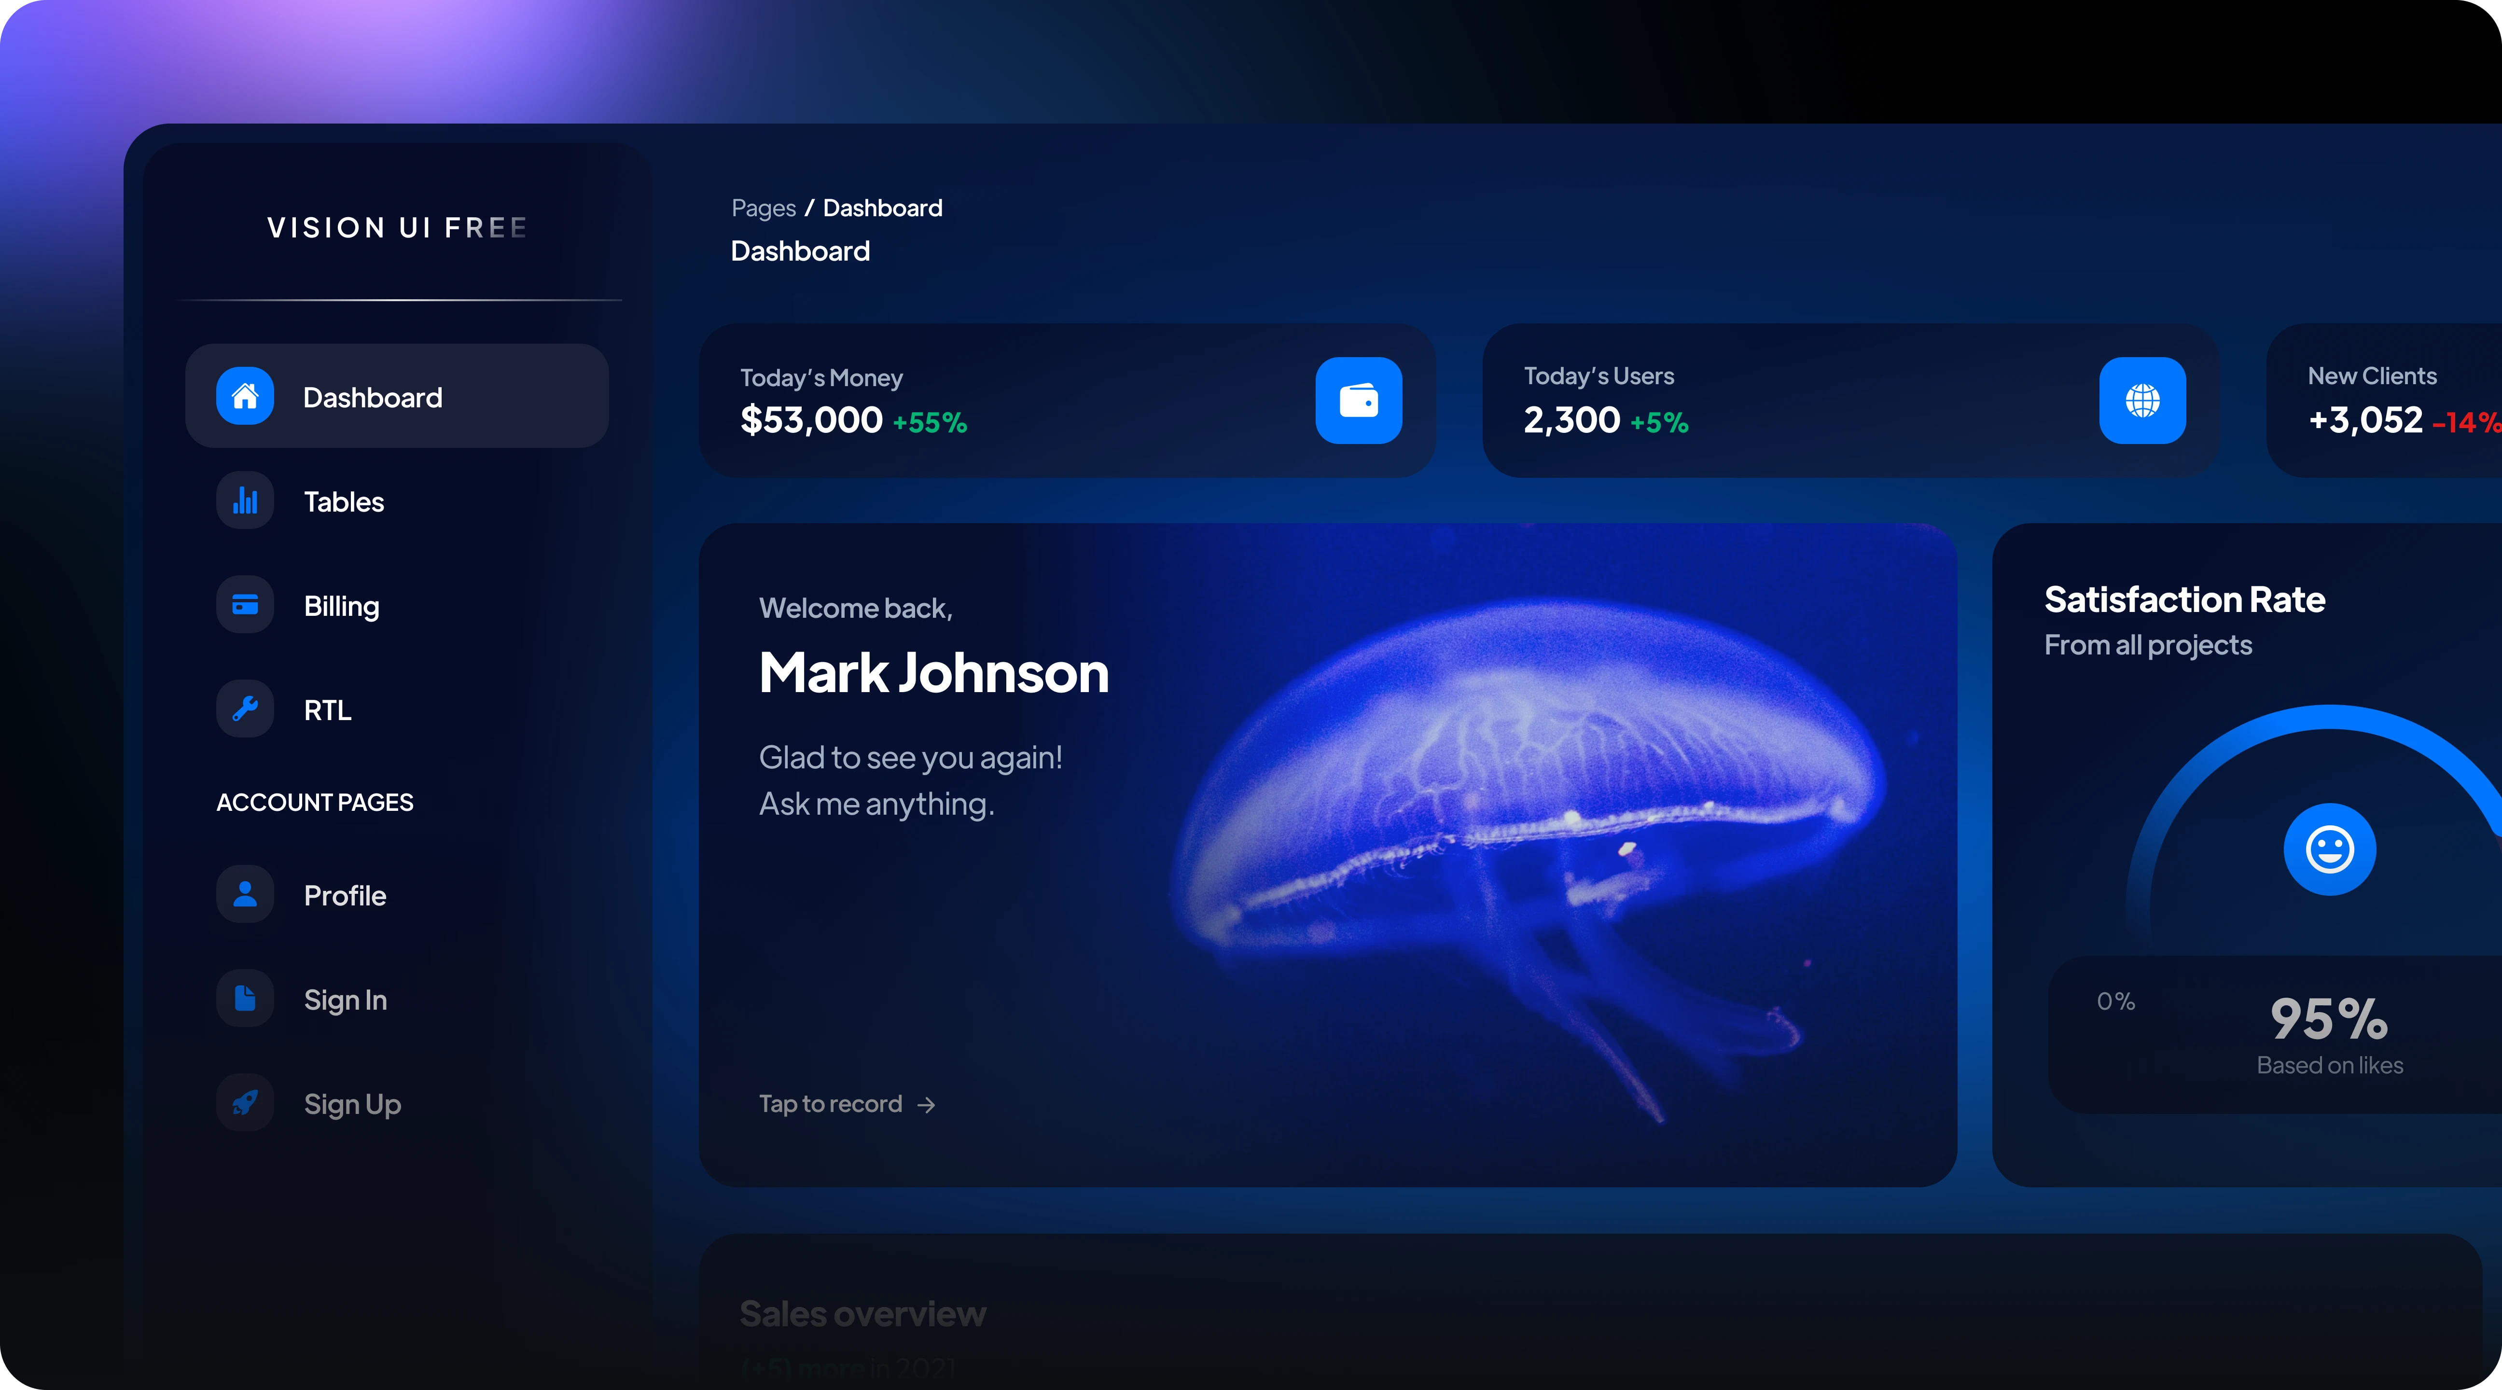This screenshot has width=2502, height=1390.
Task: Click the wallet icon in Today's Money card
Action: [x=1359, y=400]
